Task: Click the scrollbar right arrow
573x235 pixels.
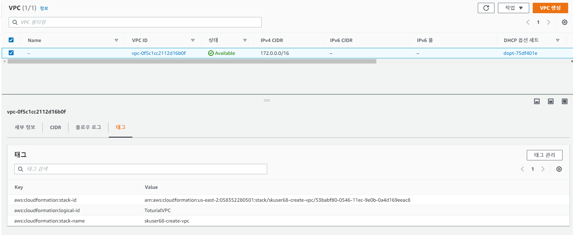Action: click(x=572, y=61)
